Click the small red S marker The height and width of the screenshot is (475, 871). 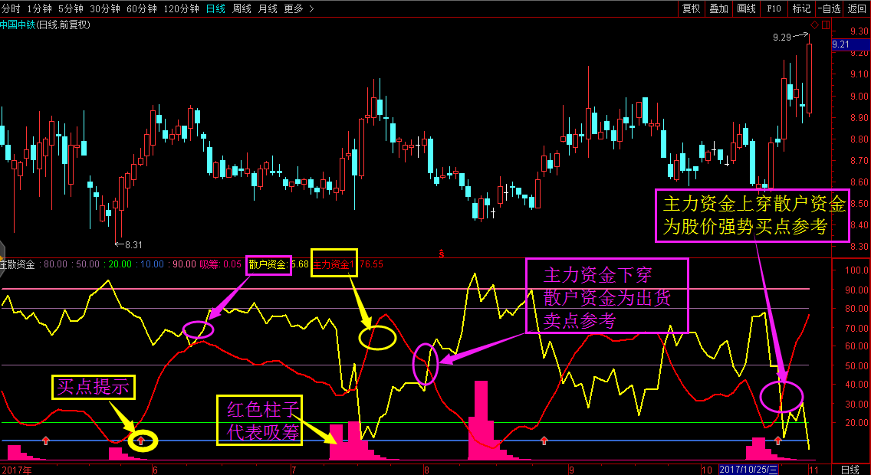coord(441,253)
